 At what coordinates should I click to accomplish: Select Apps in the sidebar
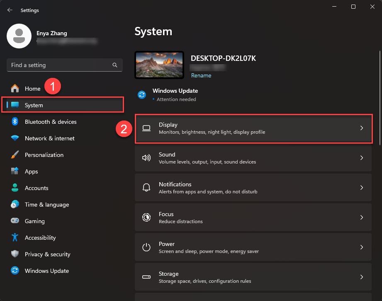click(x=31, y=171)
